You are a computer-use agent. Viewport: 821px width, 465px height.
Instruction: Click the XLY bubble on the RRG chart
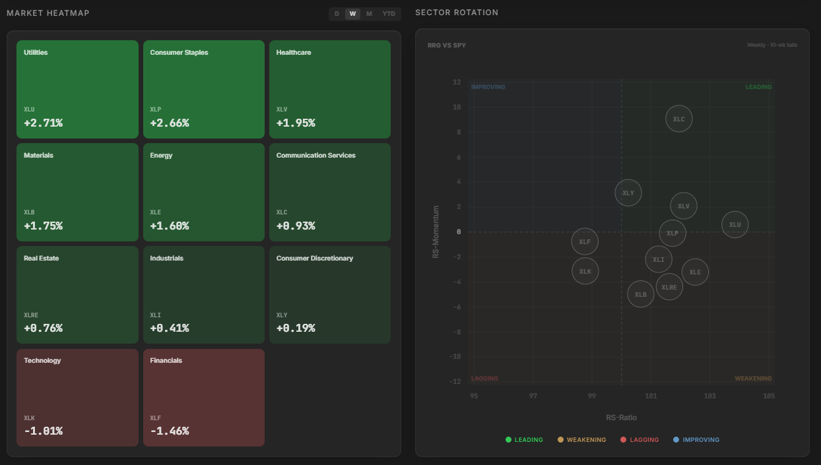(x=628, y=193)
